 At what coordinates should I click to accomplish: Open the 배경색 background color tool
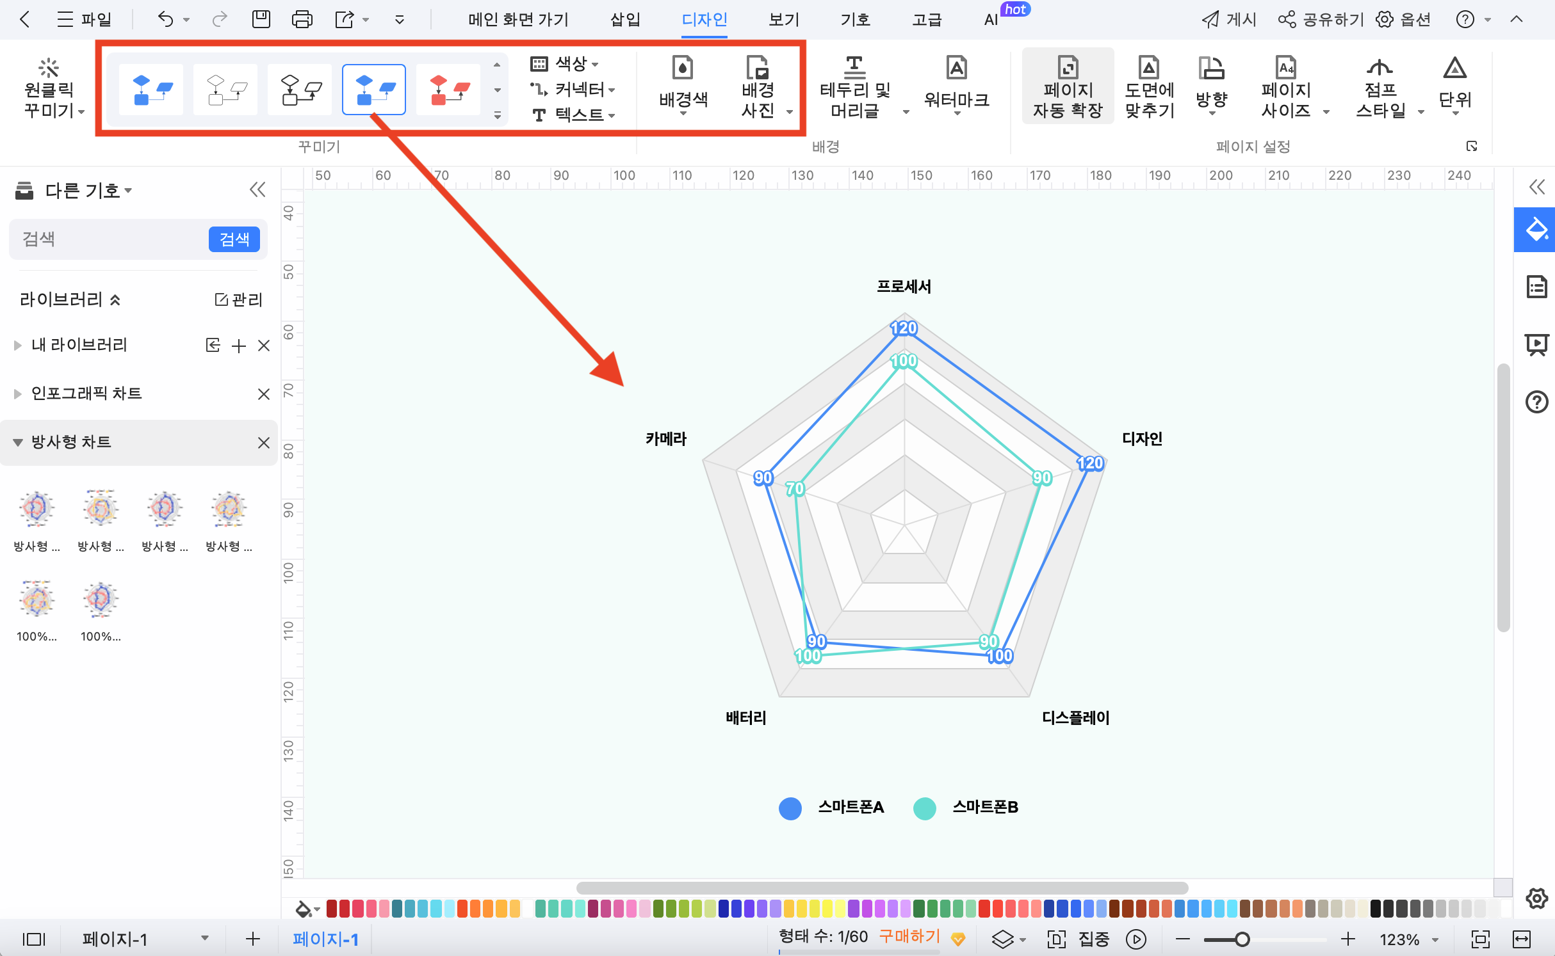683,87
